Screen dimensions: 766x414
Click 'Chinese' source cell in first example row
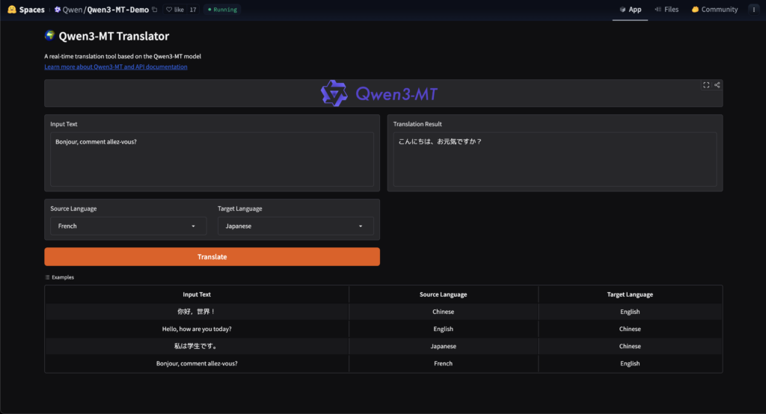pyautogui.click(x=443, y=312)
